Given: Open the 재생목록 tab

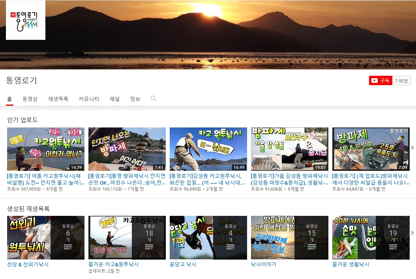Looking at the screenshot, I should click(58, 99).
